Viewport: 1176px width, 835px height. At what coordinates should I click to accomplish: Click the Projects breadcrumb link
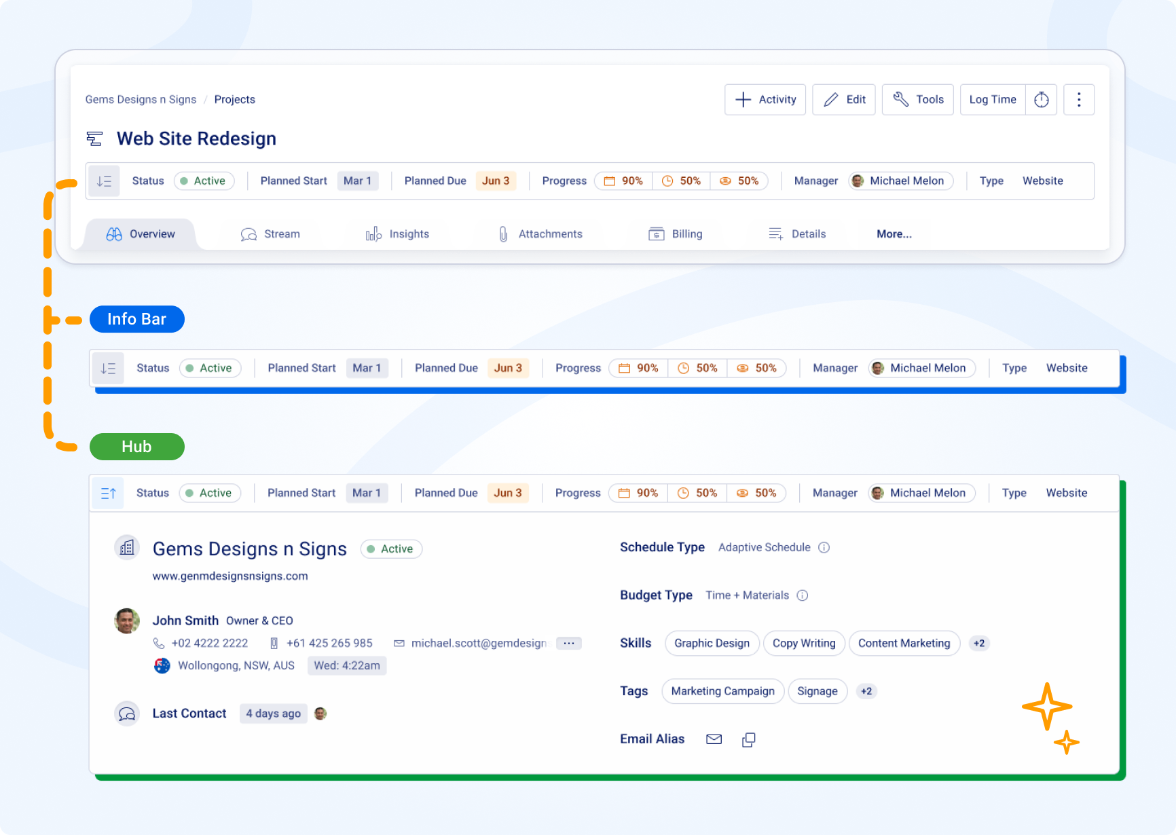235,100
